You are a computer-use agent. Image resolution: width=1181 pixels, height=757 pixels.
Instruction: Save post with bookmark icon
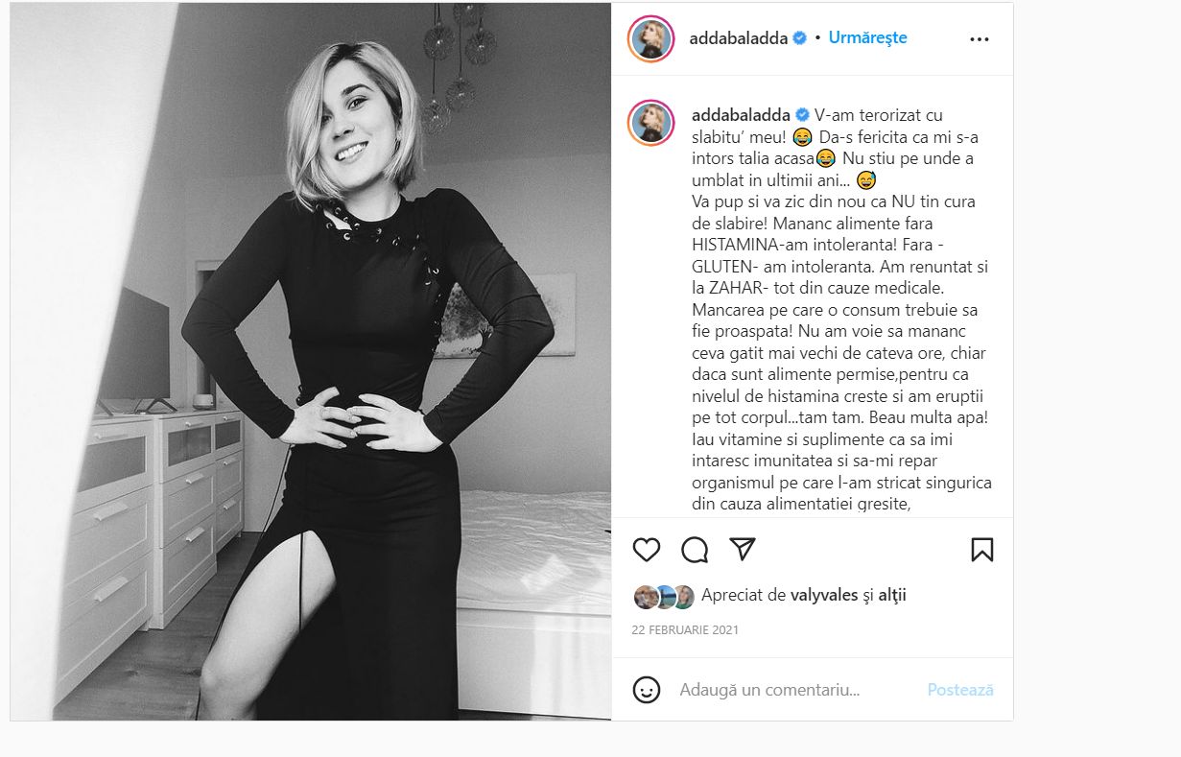981,550
